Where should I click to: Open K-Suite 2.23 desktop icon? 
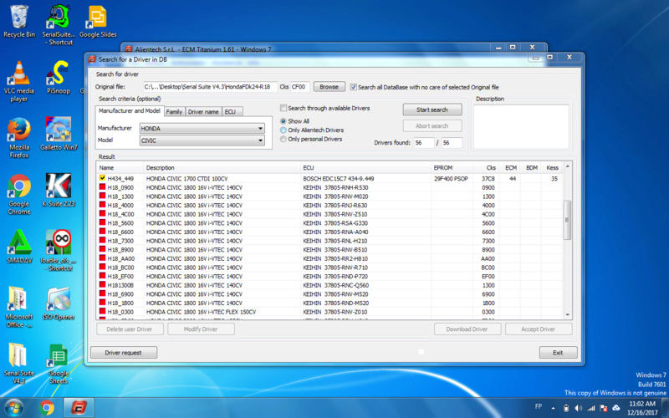point(59,191)
